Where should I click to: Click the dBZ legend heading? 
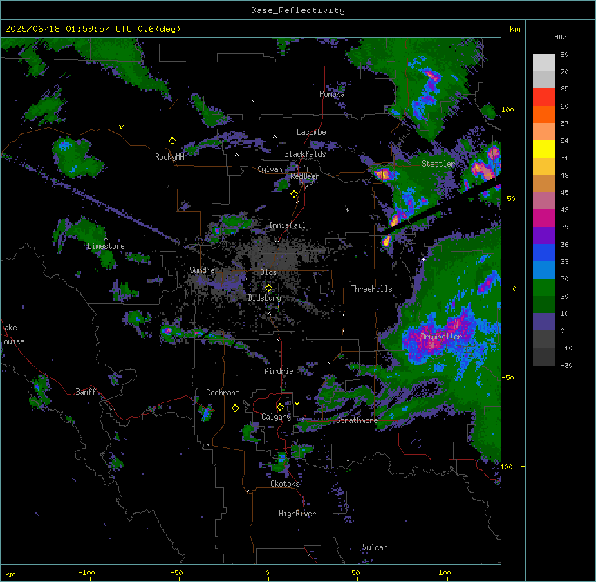[560, 37]
